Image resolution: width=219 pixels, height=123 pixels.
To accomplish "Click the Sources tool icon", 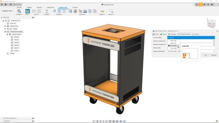I will point(19,11).
